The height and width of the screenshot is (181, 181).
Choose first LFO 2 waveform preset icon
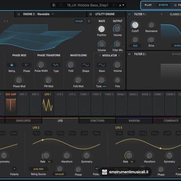37,133
